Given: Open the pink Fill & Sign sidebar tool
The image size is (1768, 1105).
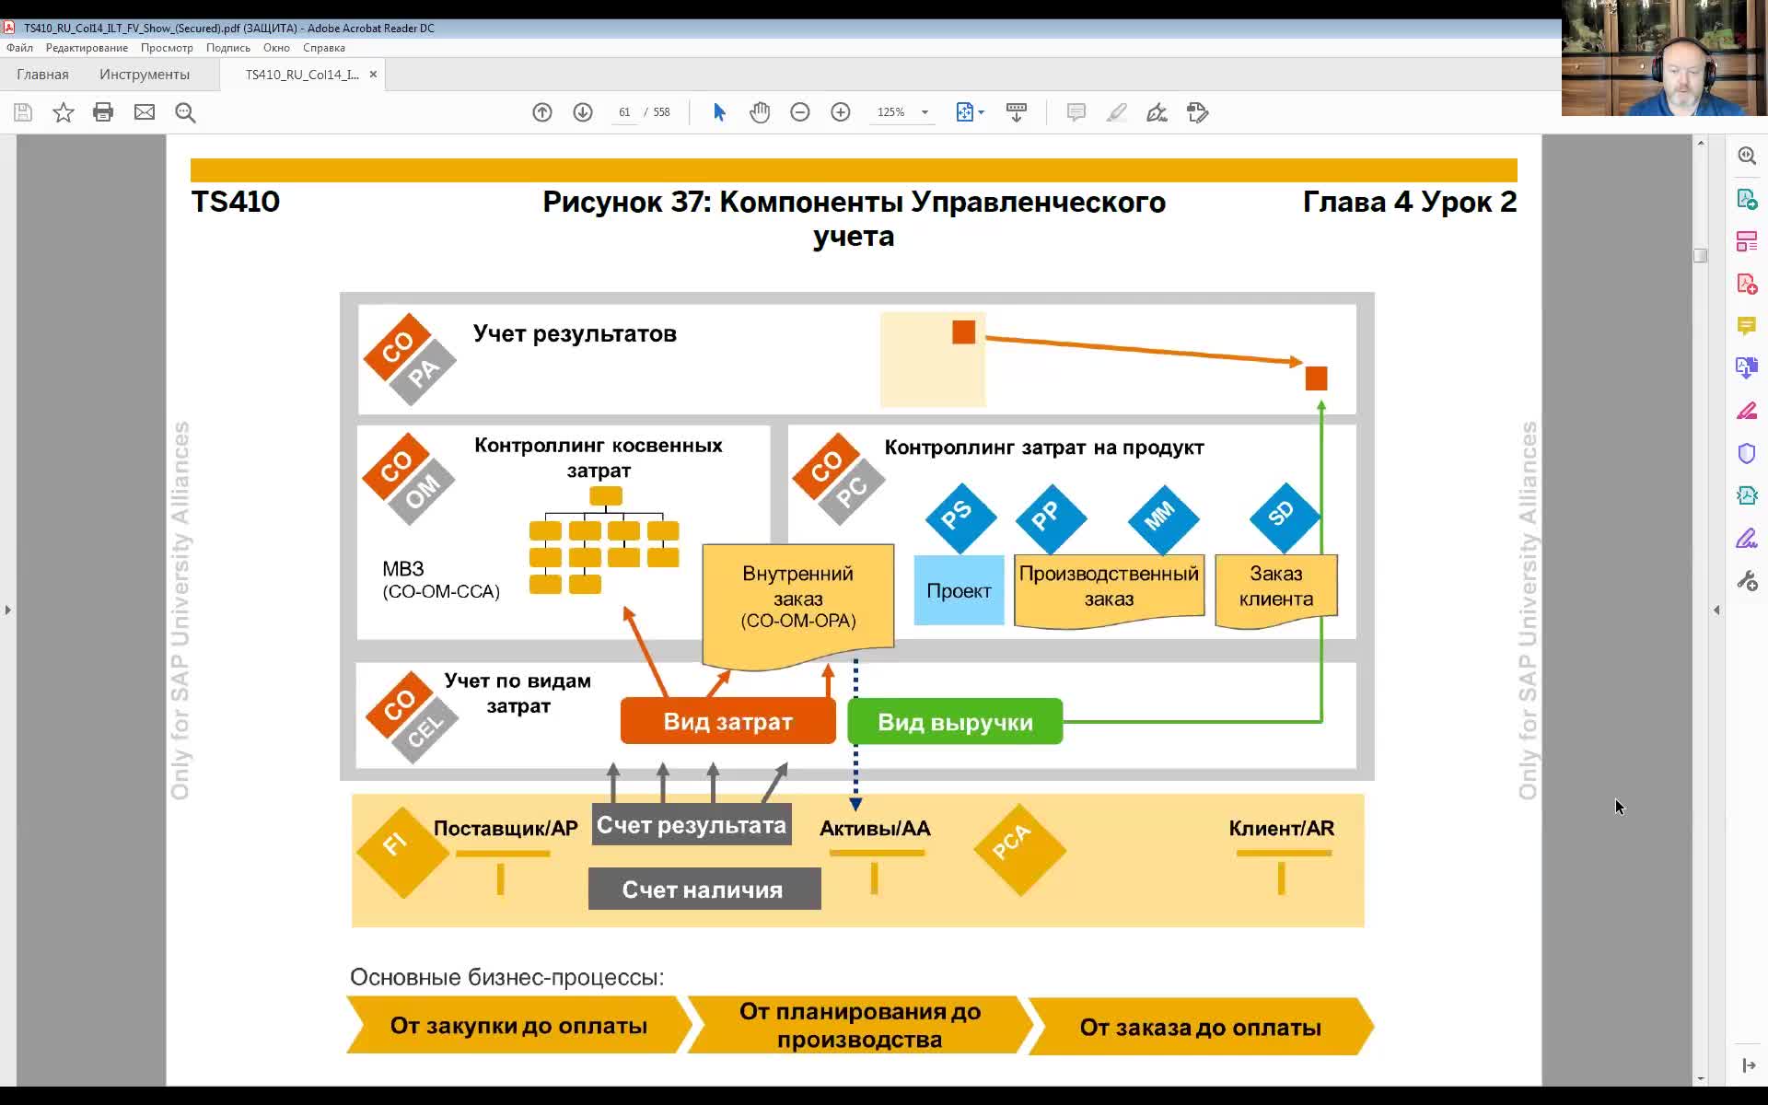Looking at the screenshot, I should [x=1747, y=411].
